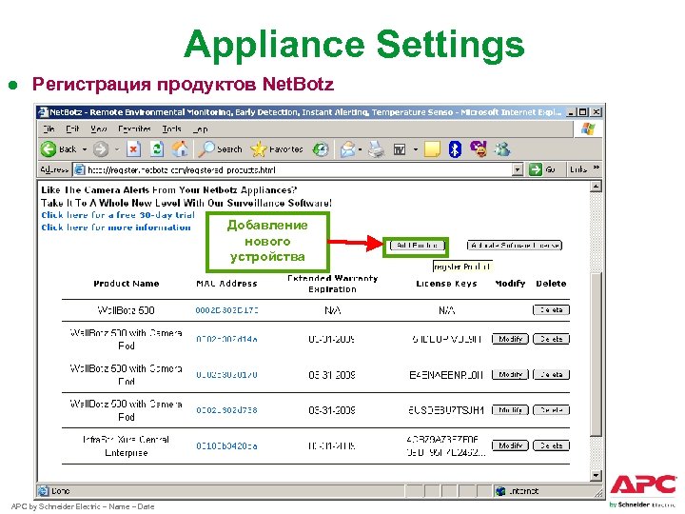Open the Forward history dropdown arrow
Image resolution: width=685 pixels, height=514 pixels.
(x=117, y=149)
